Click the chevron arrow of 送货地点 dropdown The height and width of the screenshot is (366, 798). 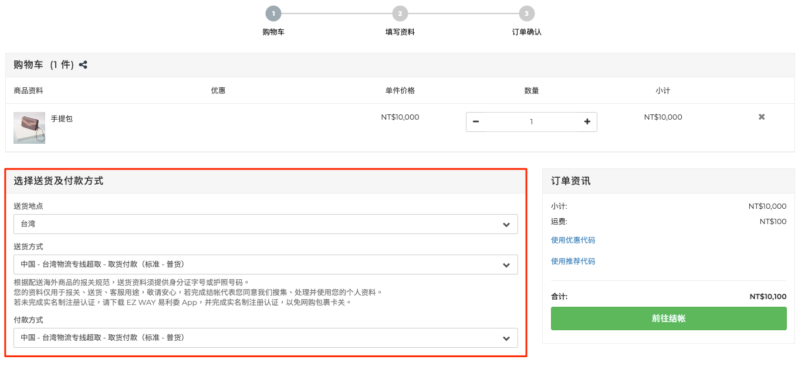[x=506, y=225]
